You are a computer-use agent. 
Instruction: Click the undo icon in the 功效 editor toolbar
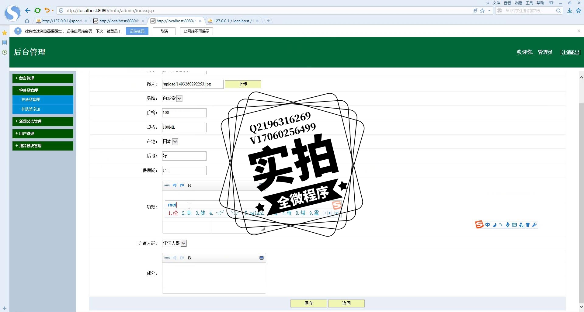pyautogui.click(x=175, y=185)
